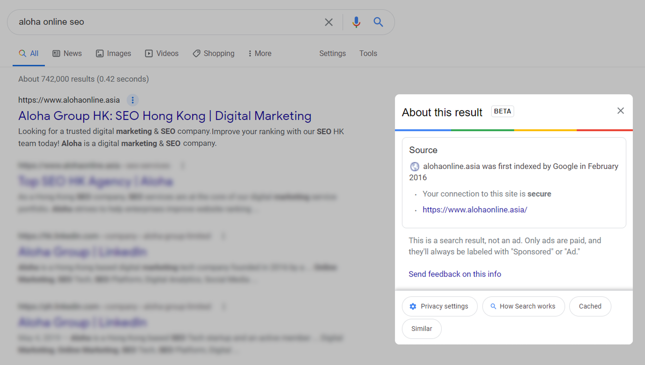Open How Search works button
The image size is (645, 365).
pos(524,306)
